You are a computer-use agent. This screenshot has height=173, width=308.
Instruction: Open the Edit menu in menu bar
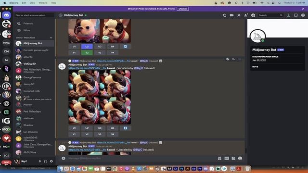(24, 3)
